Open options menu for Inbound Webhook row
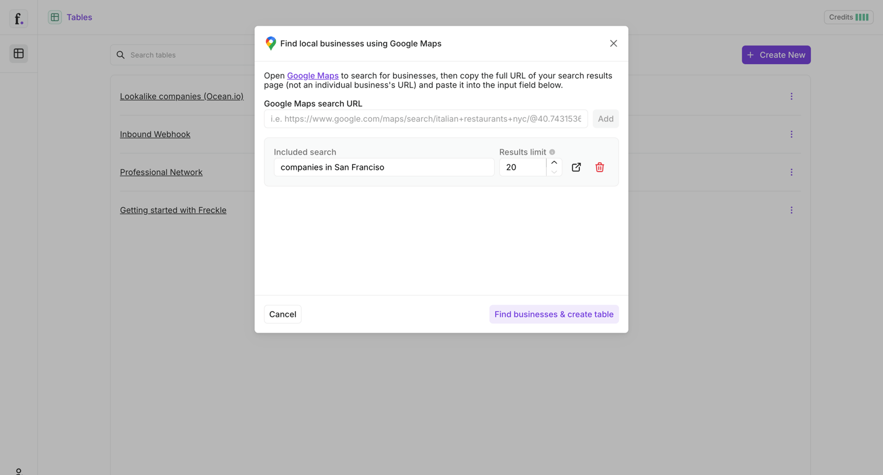This screenshot has height=475, width=883. point(791,134)
